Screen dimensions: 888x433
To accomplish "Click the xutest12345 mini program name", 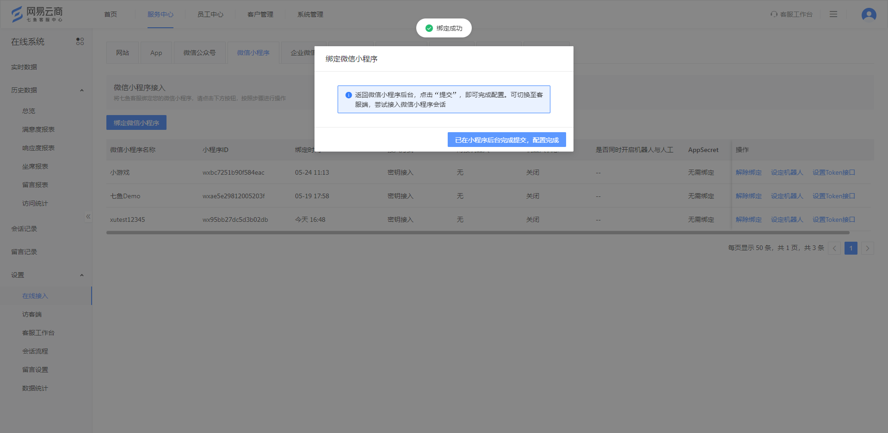I will tap(128, 220).
